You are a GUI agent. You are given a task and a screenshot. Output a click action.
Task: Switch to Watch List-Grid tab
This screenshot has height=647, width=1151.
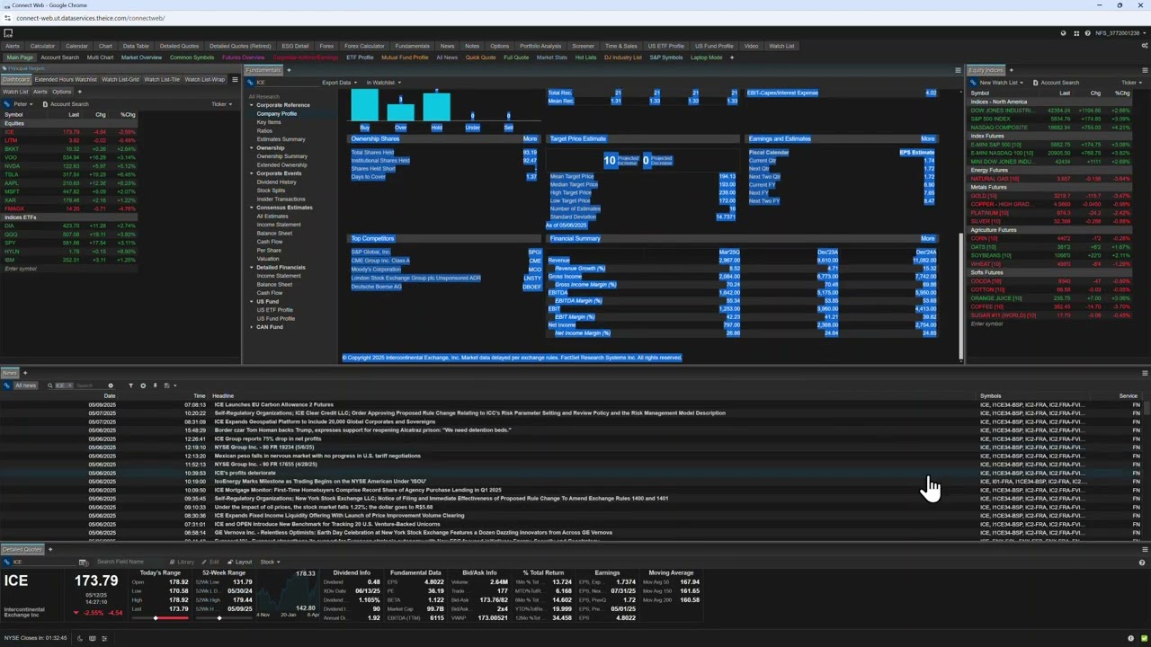(120, 80)
